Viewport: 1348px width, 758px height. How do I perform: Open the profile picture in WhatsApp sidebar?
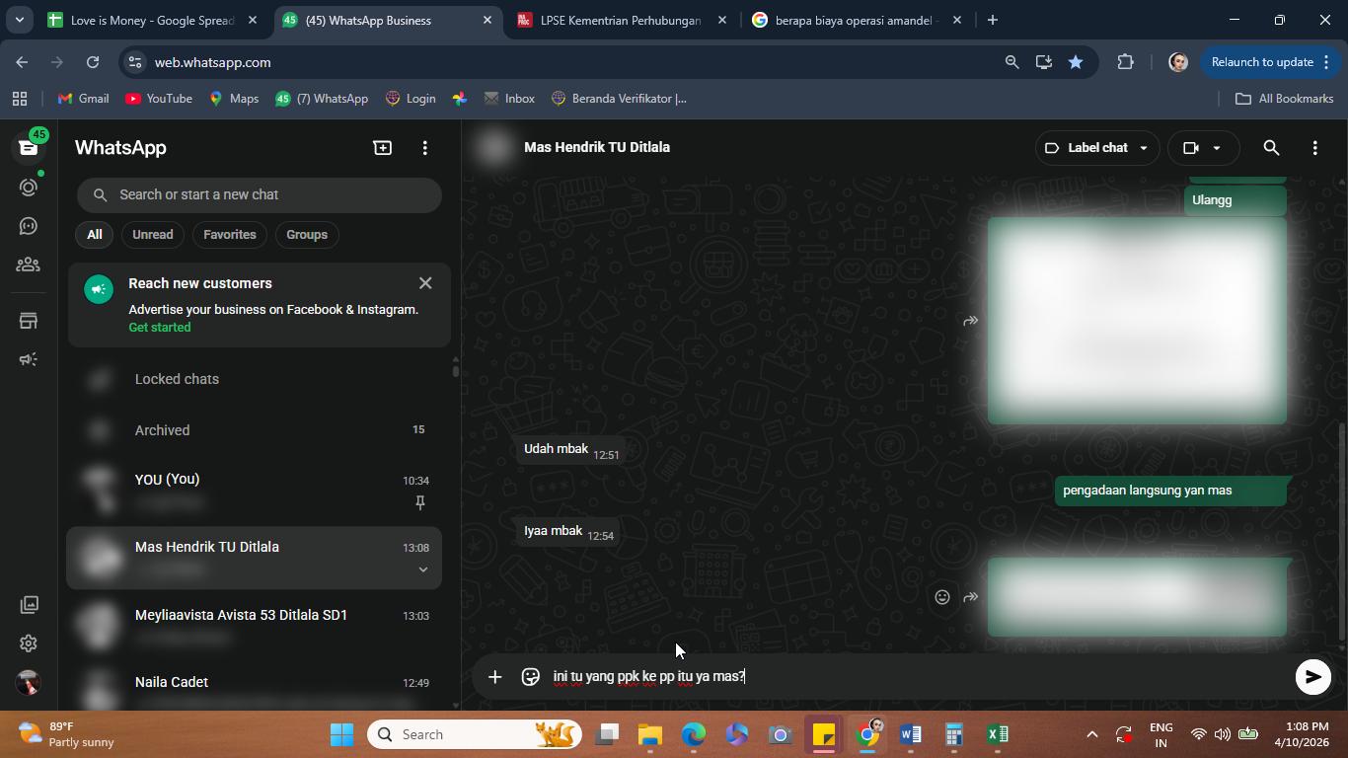click(x=28, y=682)
